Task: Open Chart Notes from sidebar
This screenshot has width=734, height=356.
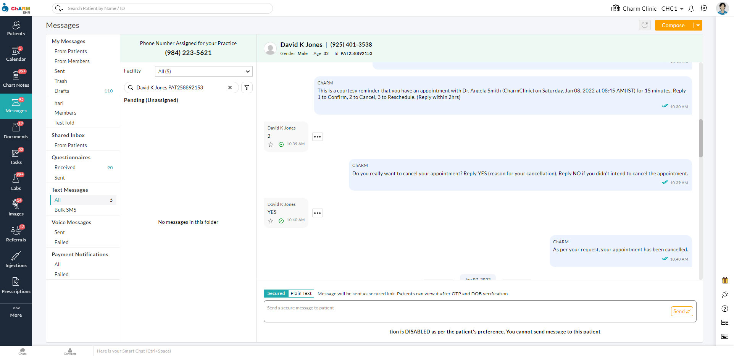Action: pyautogui.click(x=16, y=79)
